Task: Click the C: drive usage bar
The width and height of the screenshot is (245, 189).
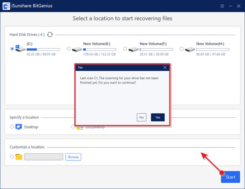Action: [43, 49]
